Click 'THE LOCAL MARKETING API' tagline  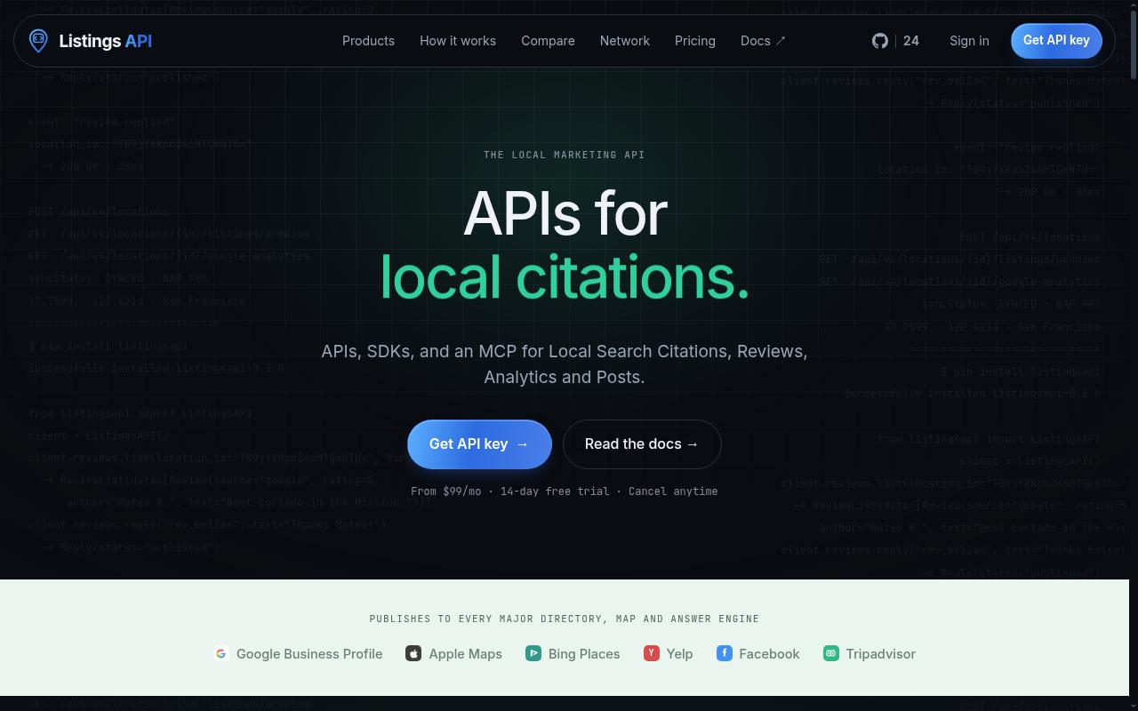(565, 155)
